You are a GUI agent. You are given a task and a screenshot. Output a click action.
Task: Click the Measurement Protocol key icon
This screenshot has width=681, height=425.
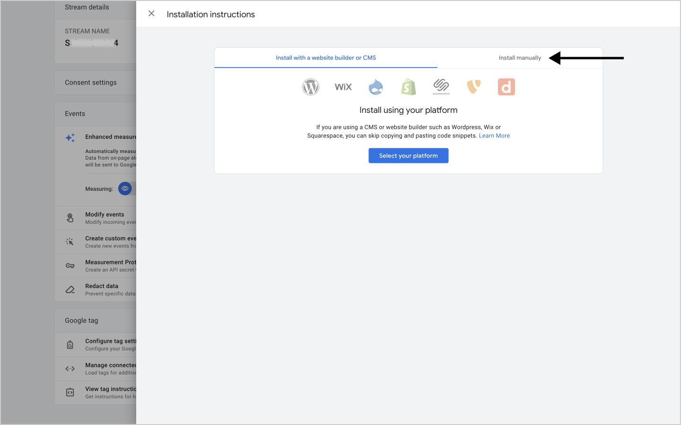[x=70, y=266]
